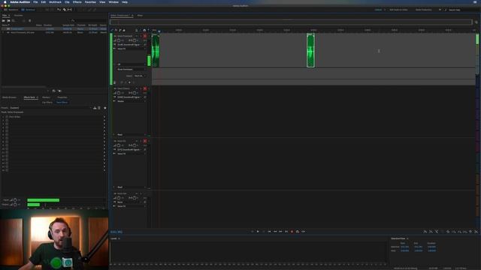Choose Edit Audio to Video workspace
The width and height of the screenshot is (481, 270).
[398, 10]
